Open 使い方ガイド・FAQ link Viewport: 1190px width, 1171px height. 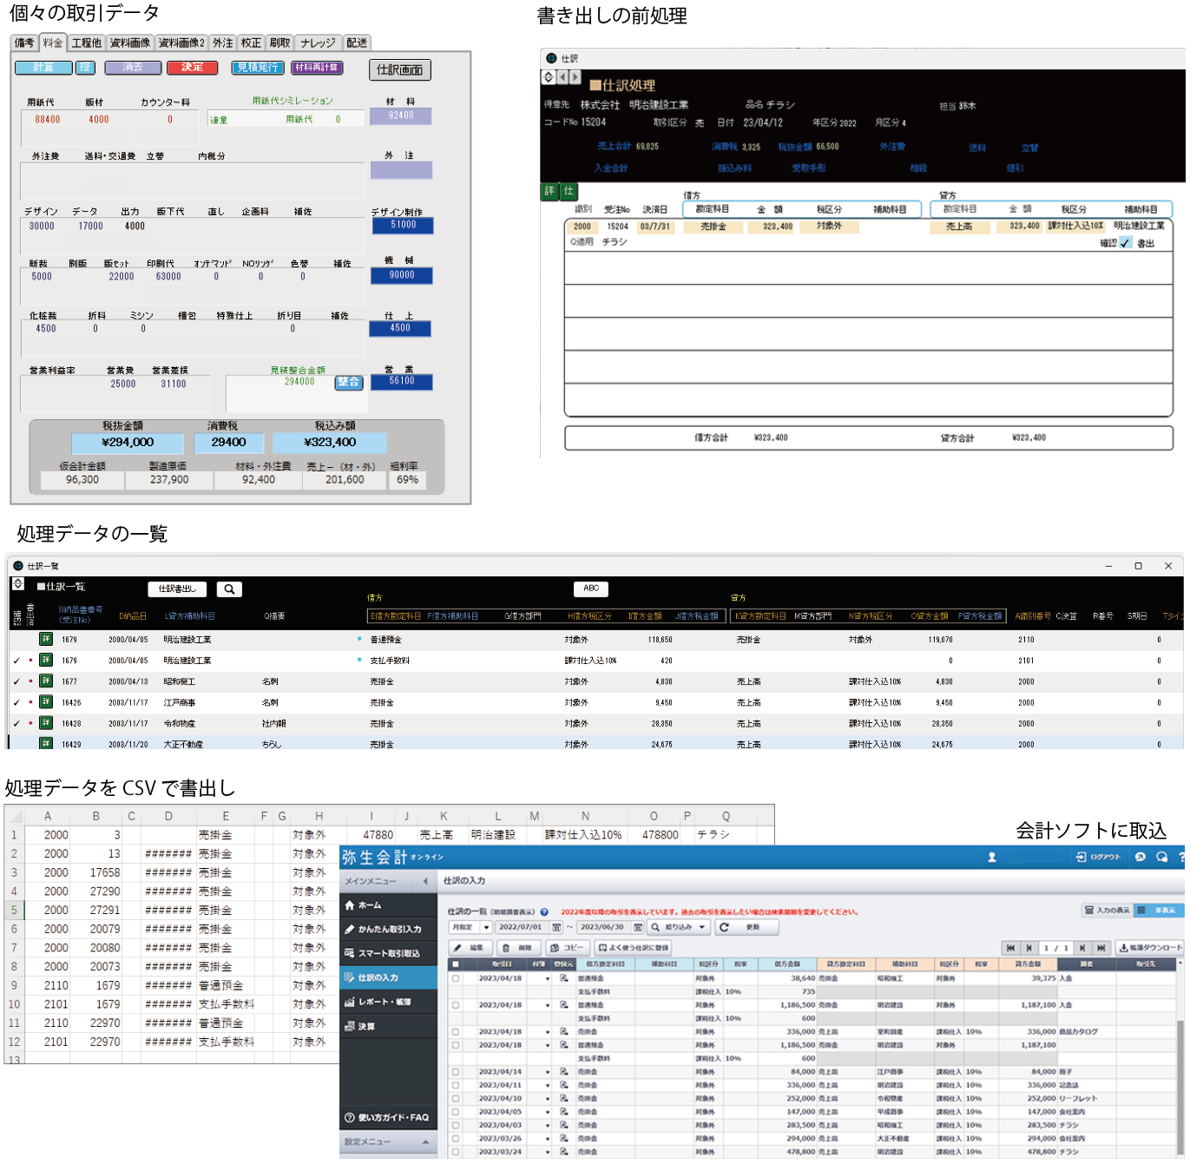[x=388, y=1117]
